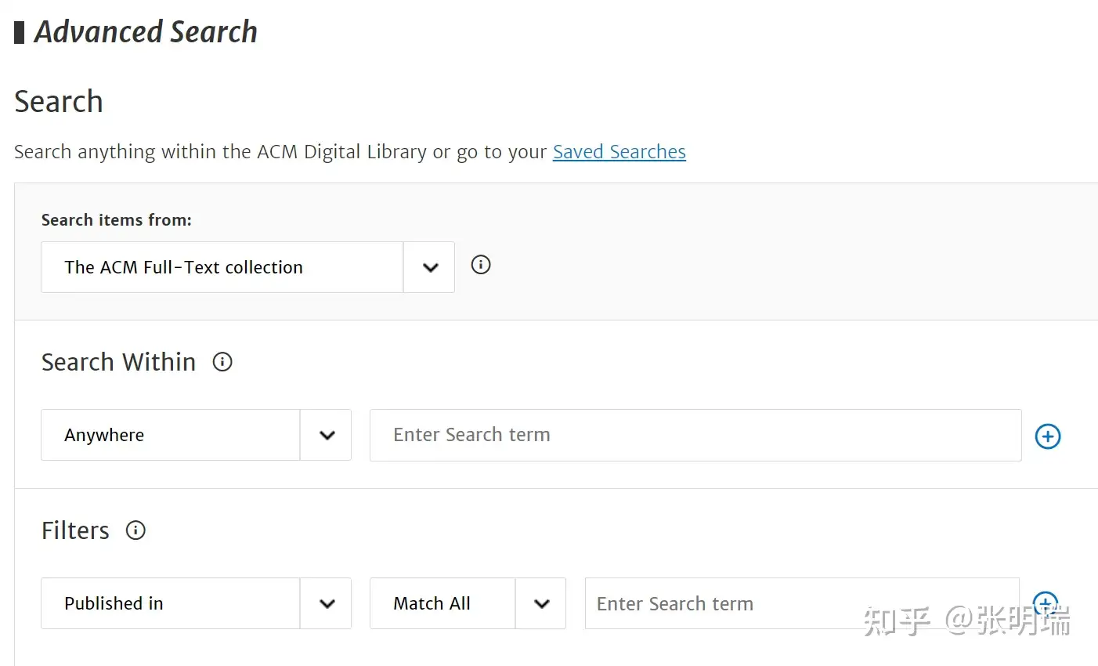Click the info icon beside the collection dropdown
The height and width of the screenshot is (666, 1098).
point(481,265)
